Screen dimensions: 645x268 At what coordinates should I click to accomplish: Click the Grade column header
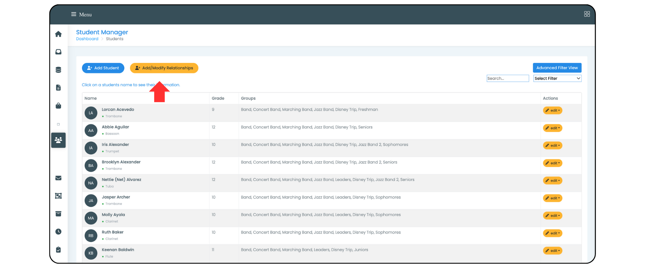click(218, 98)
